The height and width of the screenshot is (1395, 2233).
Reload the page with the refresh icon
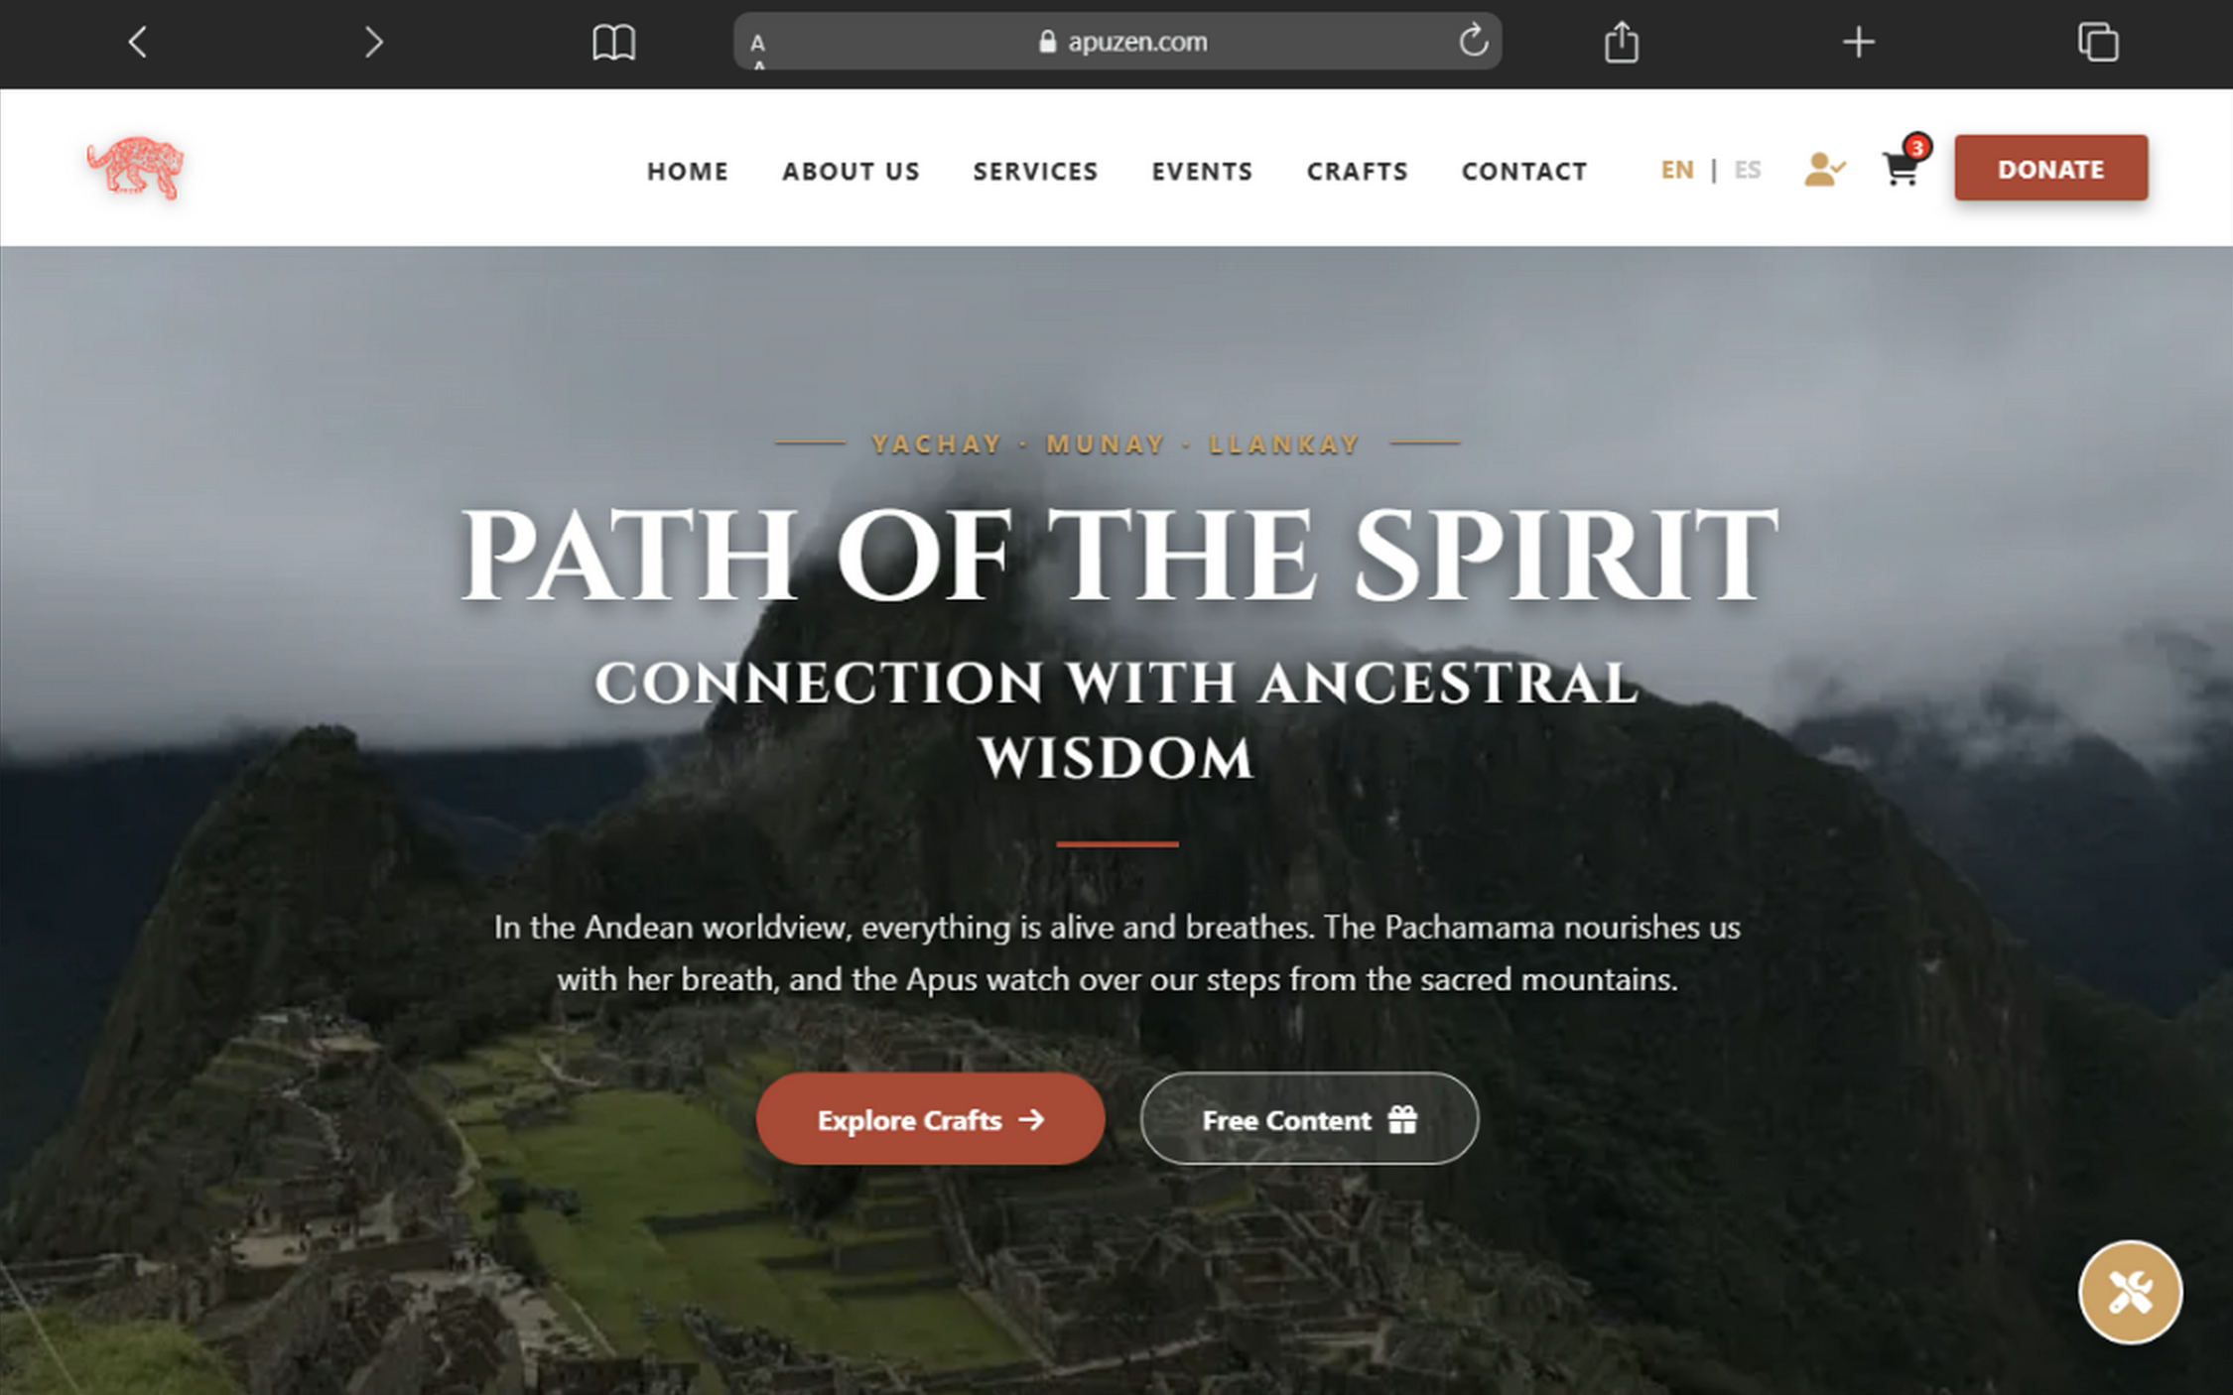click(x=1473, y=41)
